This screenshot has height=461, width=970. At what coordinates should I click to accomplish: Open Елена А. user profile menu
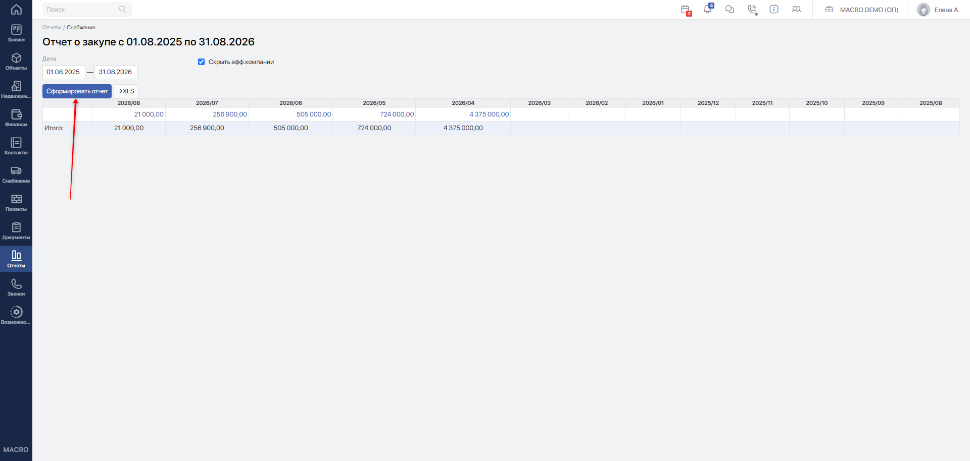click(x=938, y=10)
